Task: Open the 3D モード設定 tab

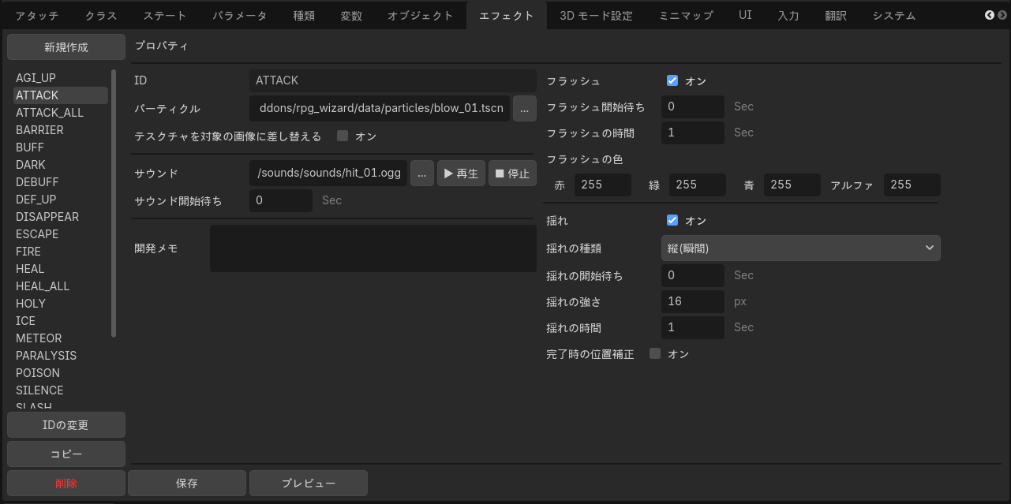Action: (596, 16)
